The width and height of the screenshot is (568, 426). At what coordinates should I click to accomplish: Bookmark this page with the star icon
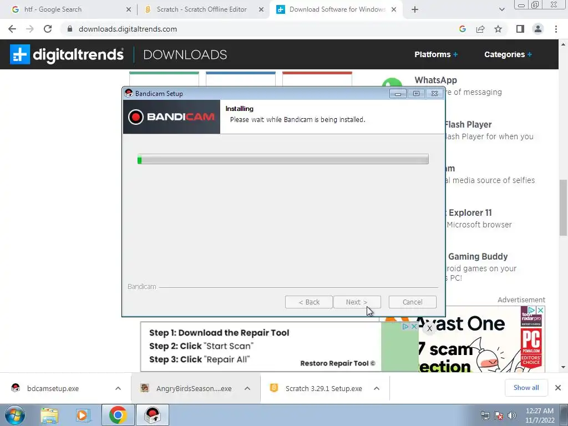click(x=498, y=29)
